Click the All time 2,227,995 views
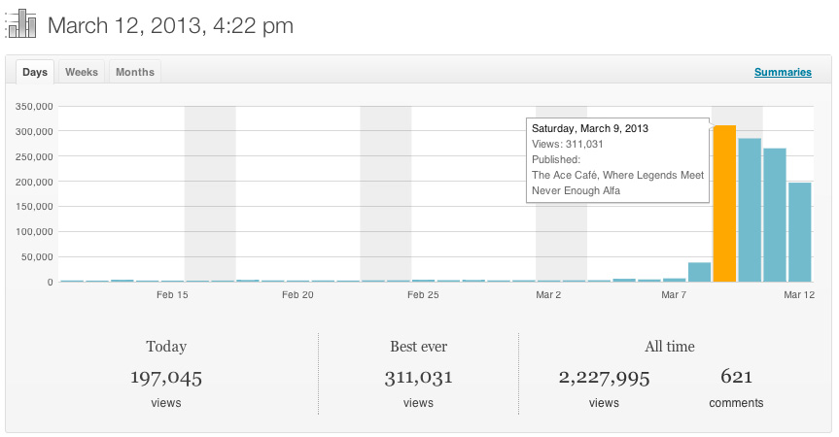839x437 pixels. 604,377
